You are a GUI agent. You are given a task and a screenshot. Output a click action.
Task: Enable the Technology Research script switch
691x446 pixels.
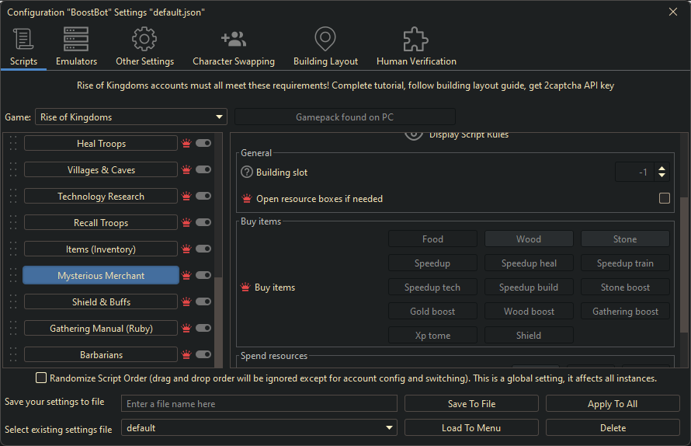[203, 196]
